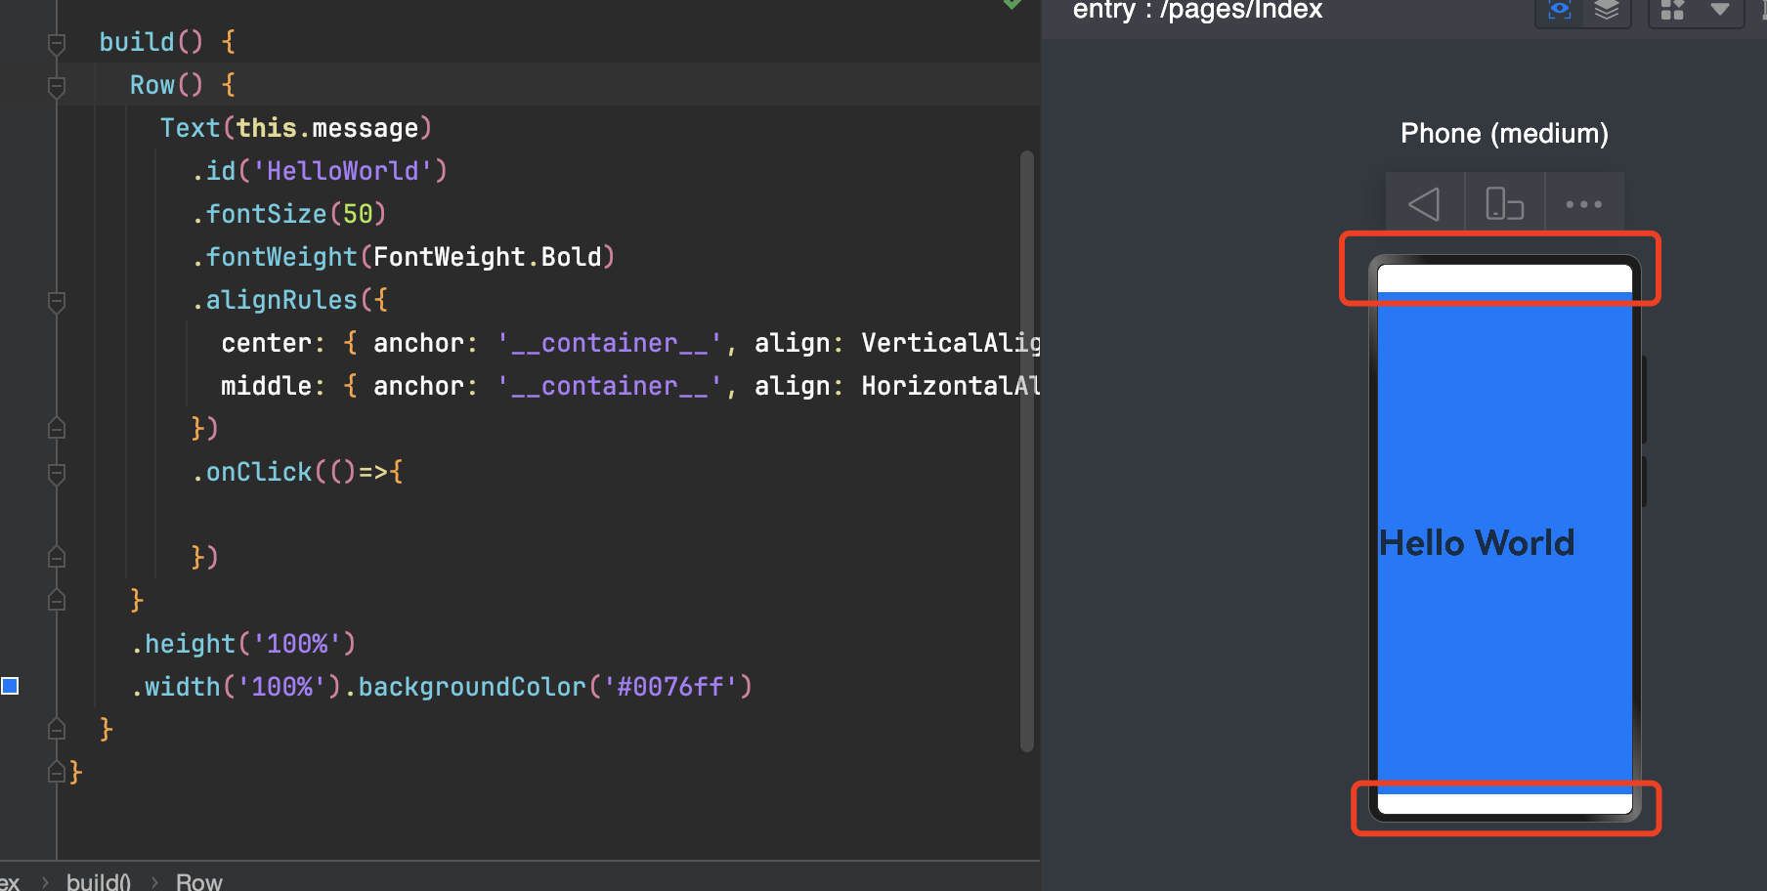
Task: Click the .height('100%') code line
Action: pyautogui.click(x=243, y=644)
